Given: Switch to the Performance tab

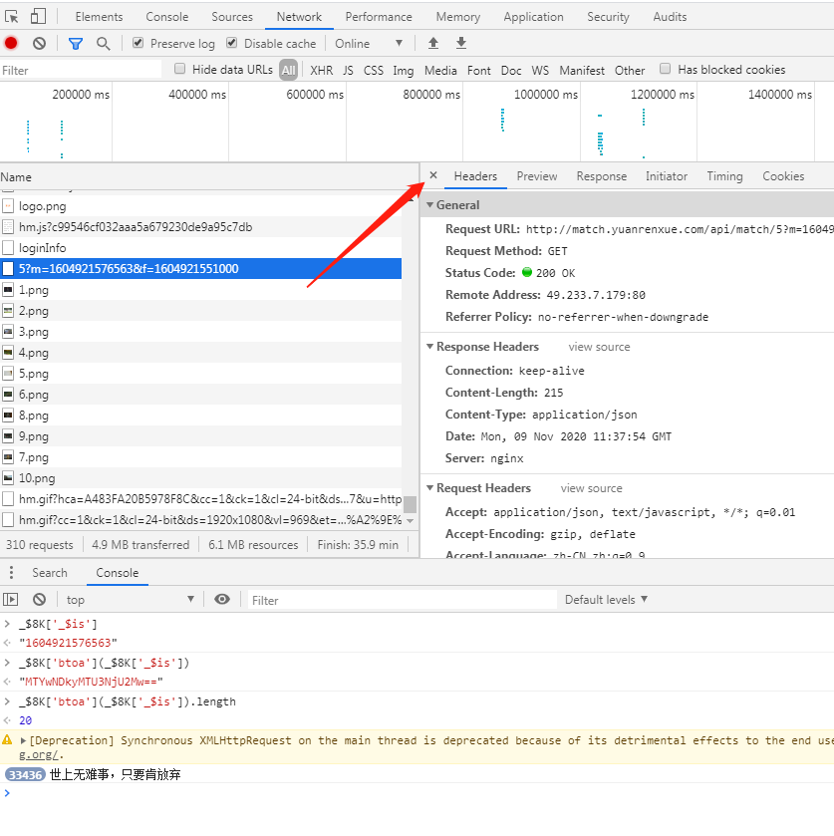Looking at the screenshot, I should pos(379,17).
